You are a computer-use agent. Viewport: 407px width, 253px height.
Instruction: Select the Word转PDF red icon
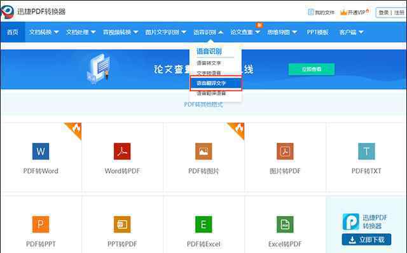point(122,151)
